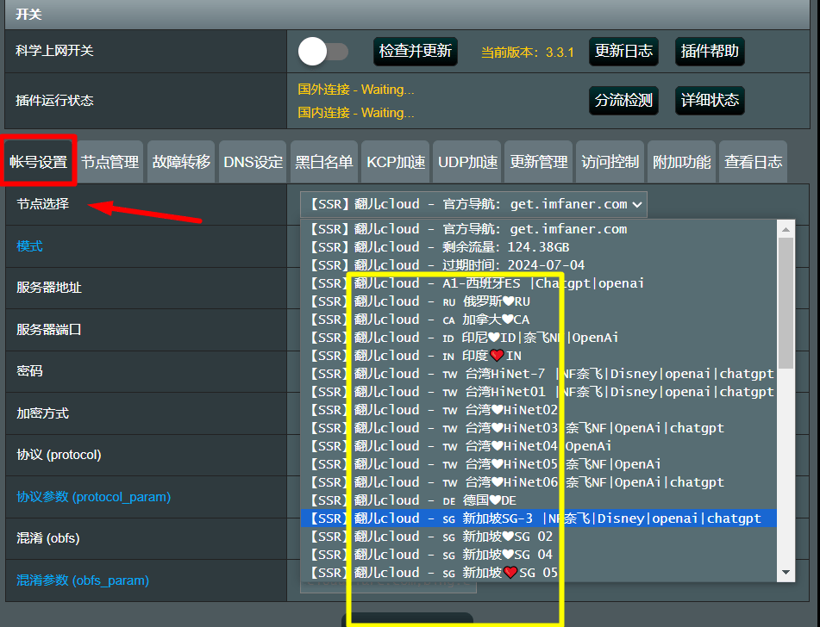This screenshot has height=627, width=820.
Task: Choose the 台湾 HiNet06 node
Action: (x=539, y=482)
